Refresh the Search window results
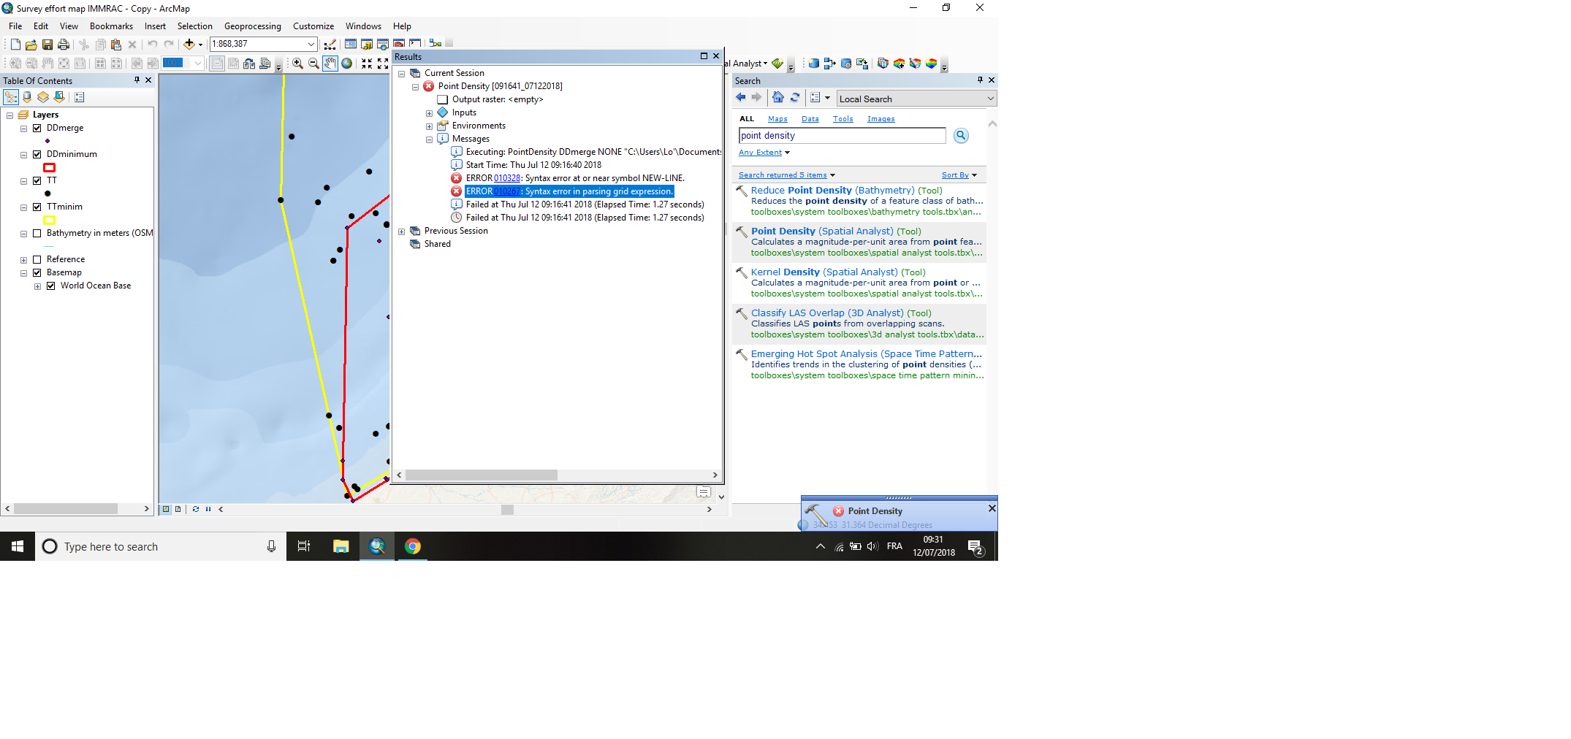 (795, 98)
